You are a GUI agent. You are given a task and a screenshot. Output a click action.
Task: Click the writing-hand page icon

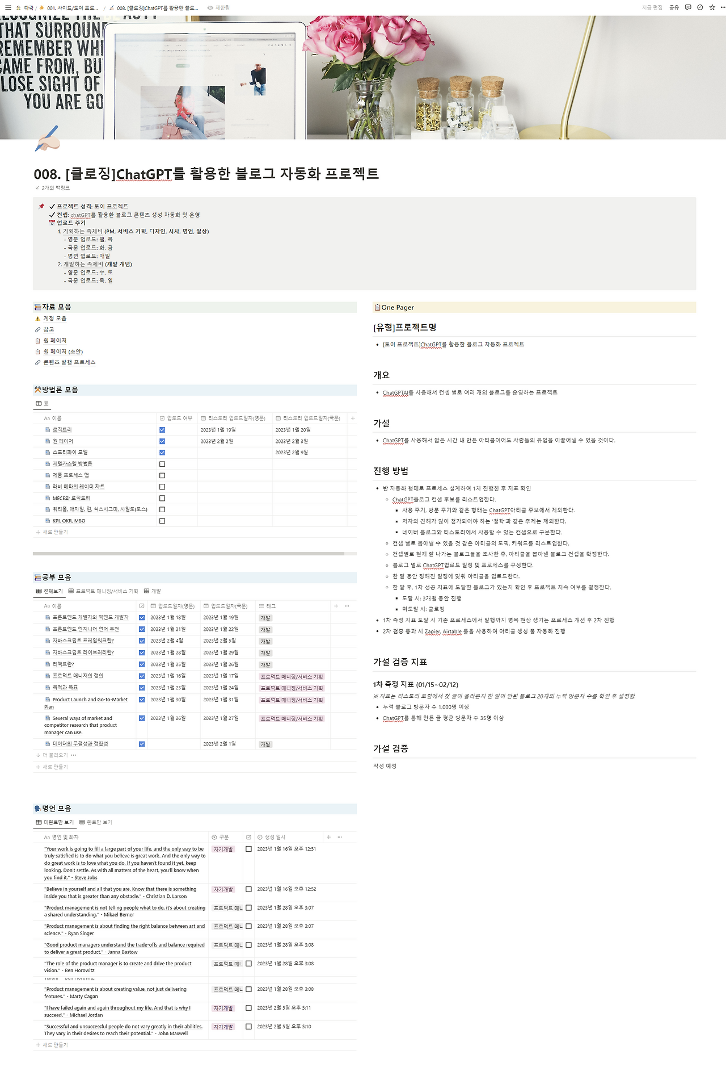click(48, 139)
